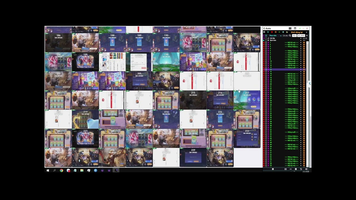356x200 pixels.
Task: Uncheck the checkbox for device row 14
Action: 266,69
